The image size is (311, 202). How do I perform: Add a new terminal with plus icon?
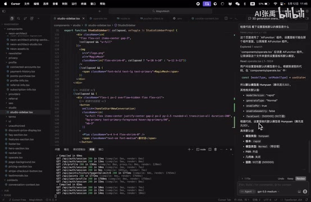click(189, 149)
